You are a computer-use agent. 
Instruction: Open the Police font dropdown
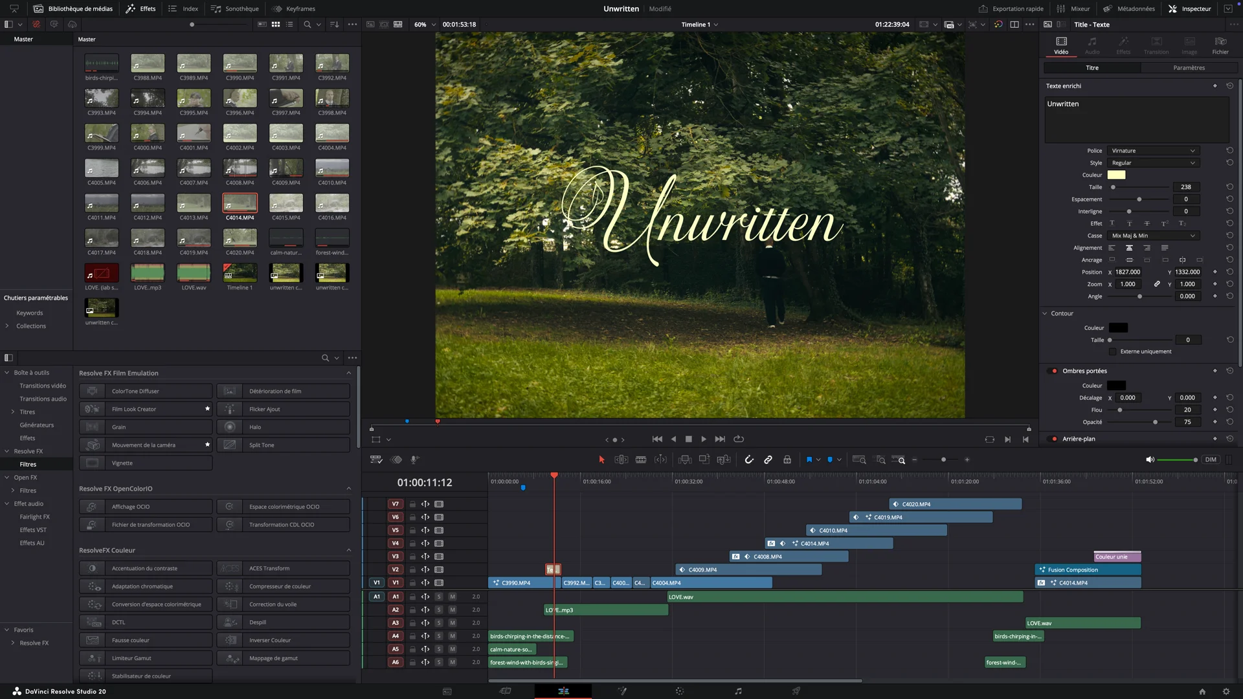click(1153, 151)
